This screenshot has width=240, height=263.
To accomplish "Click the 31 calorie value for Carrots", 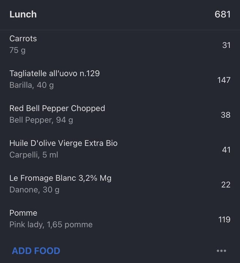I will (x=226, y=45).
